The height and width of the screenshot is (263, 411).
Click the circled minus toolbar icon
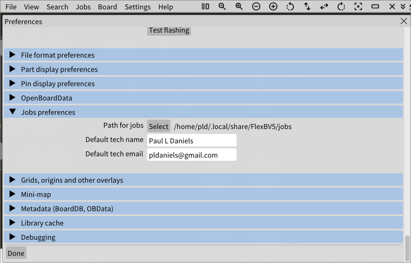(x=256, y=7)
